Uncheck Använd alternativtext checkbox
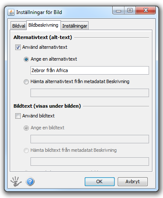 coord(18,47)
